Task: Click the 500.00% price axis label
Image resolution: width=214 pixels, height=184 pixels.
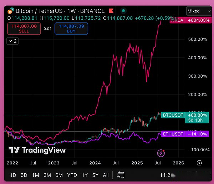Action: pyautogui.click(x=198, y=39)
